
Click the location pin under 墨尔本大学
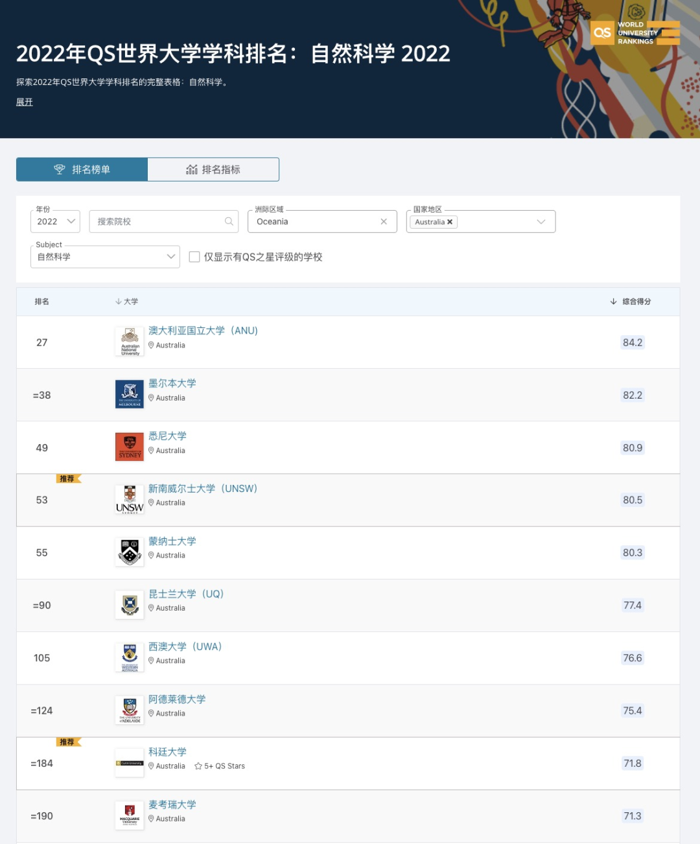(151, 398)
